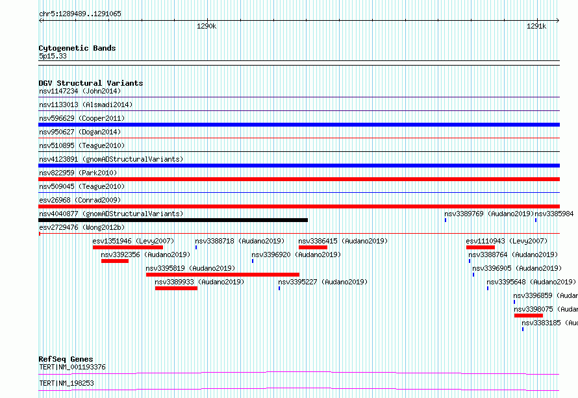Open the nsv596629 (Cooper2011) label
Viewport: 578px width, 398px height.
(82, 118)
